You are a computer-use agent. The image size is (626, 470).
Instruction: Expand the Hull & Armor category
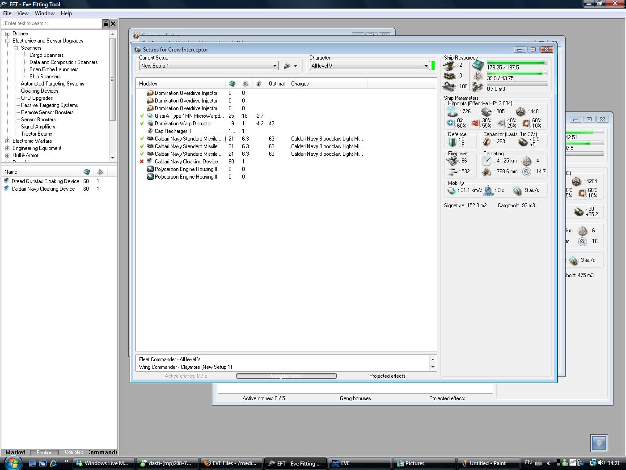[8, 155]
